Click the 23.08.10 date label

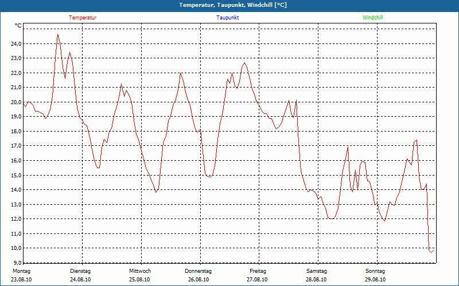[21, 280]
